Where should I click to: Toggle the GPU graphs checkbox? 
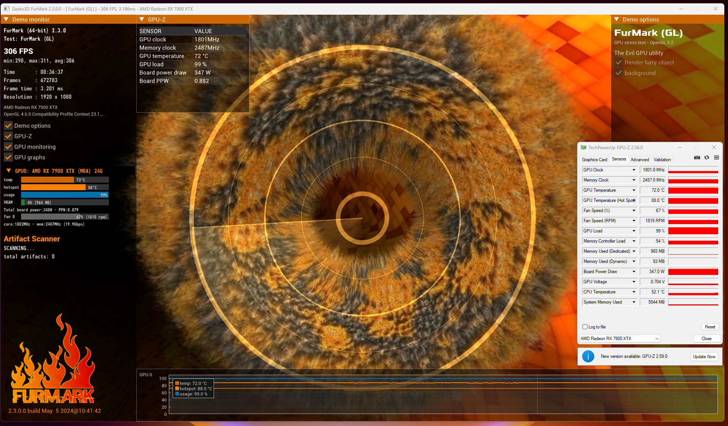(8, 157)
